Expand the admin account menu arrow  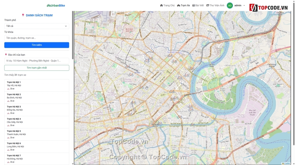click(x=244, y=6)
